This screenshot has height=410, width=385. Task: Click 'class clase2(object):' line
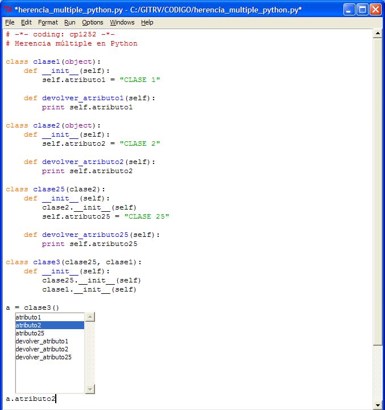point(53,125)
